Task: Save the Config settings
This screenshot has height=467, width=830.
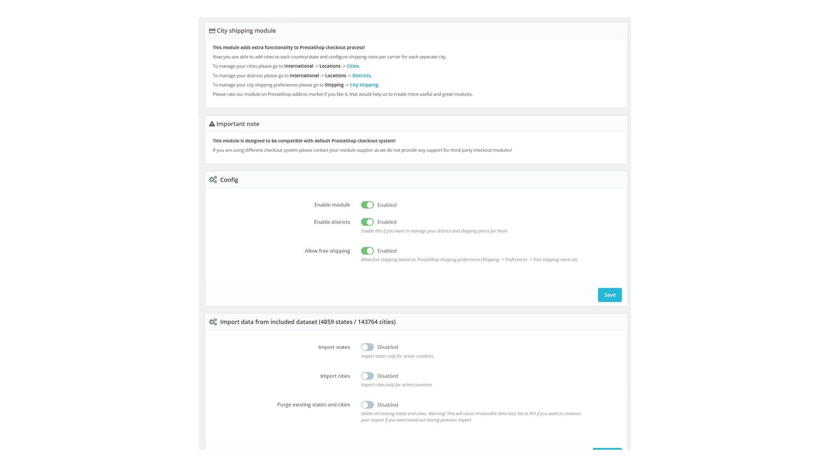Action: [x=610, y=295]
